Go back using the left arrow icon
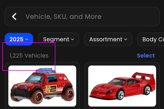Image resolution: width=164 pixels, height=109 pixels. pos(14,16)
